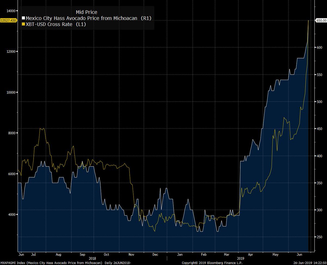Click the May month label on time axis
Image resolution: width=327 pixels, height=265 pixels.
point(275,254)
